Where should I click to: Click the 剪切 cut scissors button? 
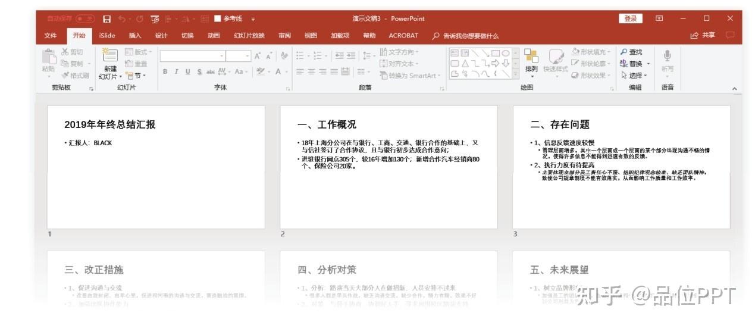tap(73, 52)
